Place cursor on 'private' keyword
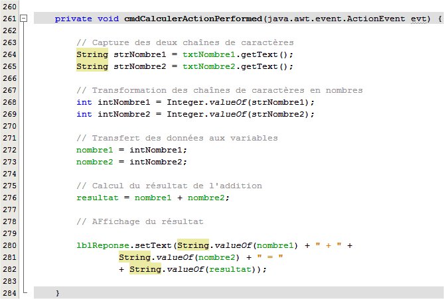Screen dimensions: 444x299 point(74,19)
